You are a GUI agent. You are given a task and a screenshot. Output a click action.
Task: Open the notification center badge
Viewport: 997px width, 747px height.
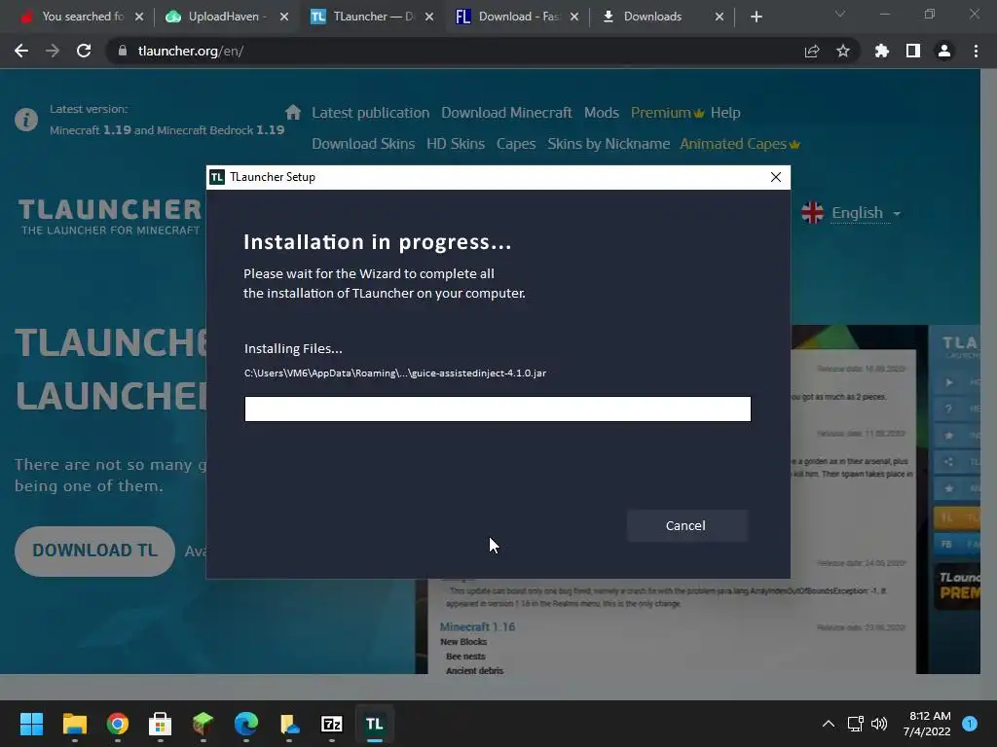point(970,724)
